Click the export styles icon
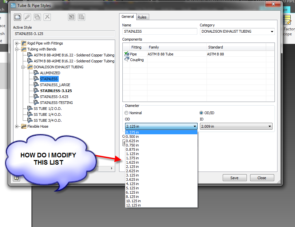Screen dimensions: 295x227 pyautogui.click(x=81, y=17)
